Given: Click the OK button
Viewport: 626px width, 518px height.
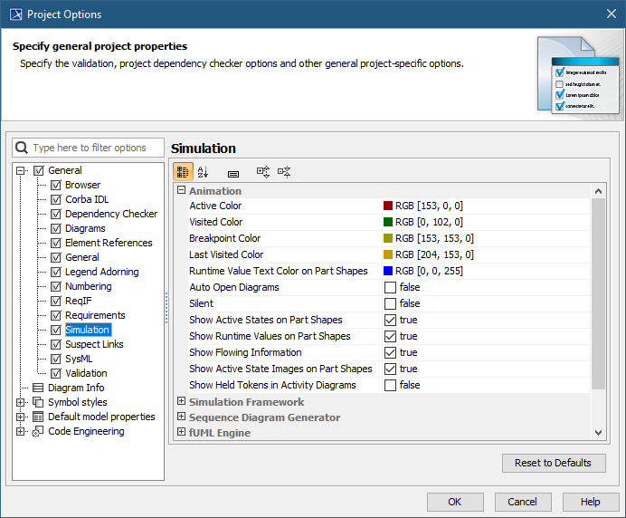Looking at the screenshot, I should click(454, 502).
